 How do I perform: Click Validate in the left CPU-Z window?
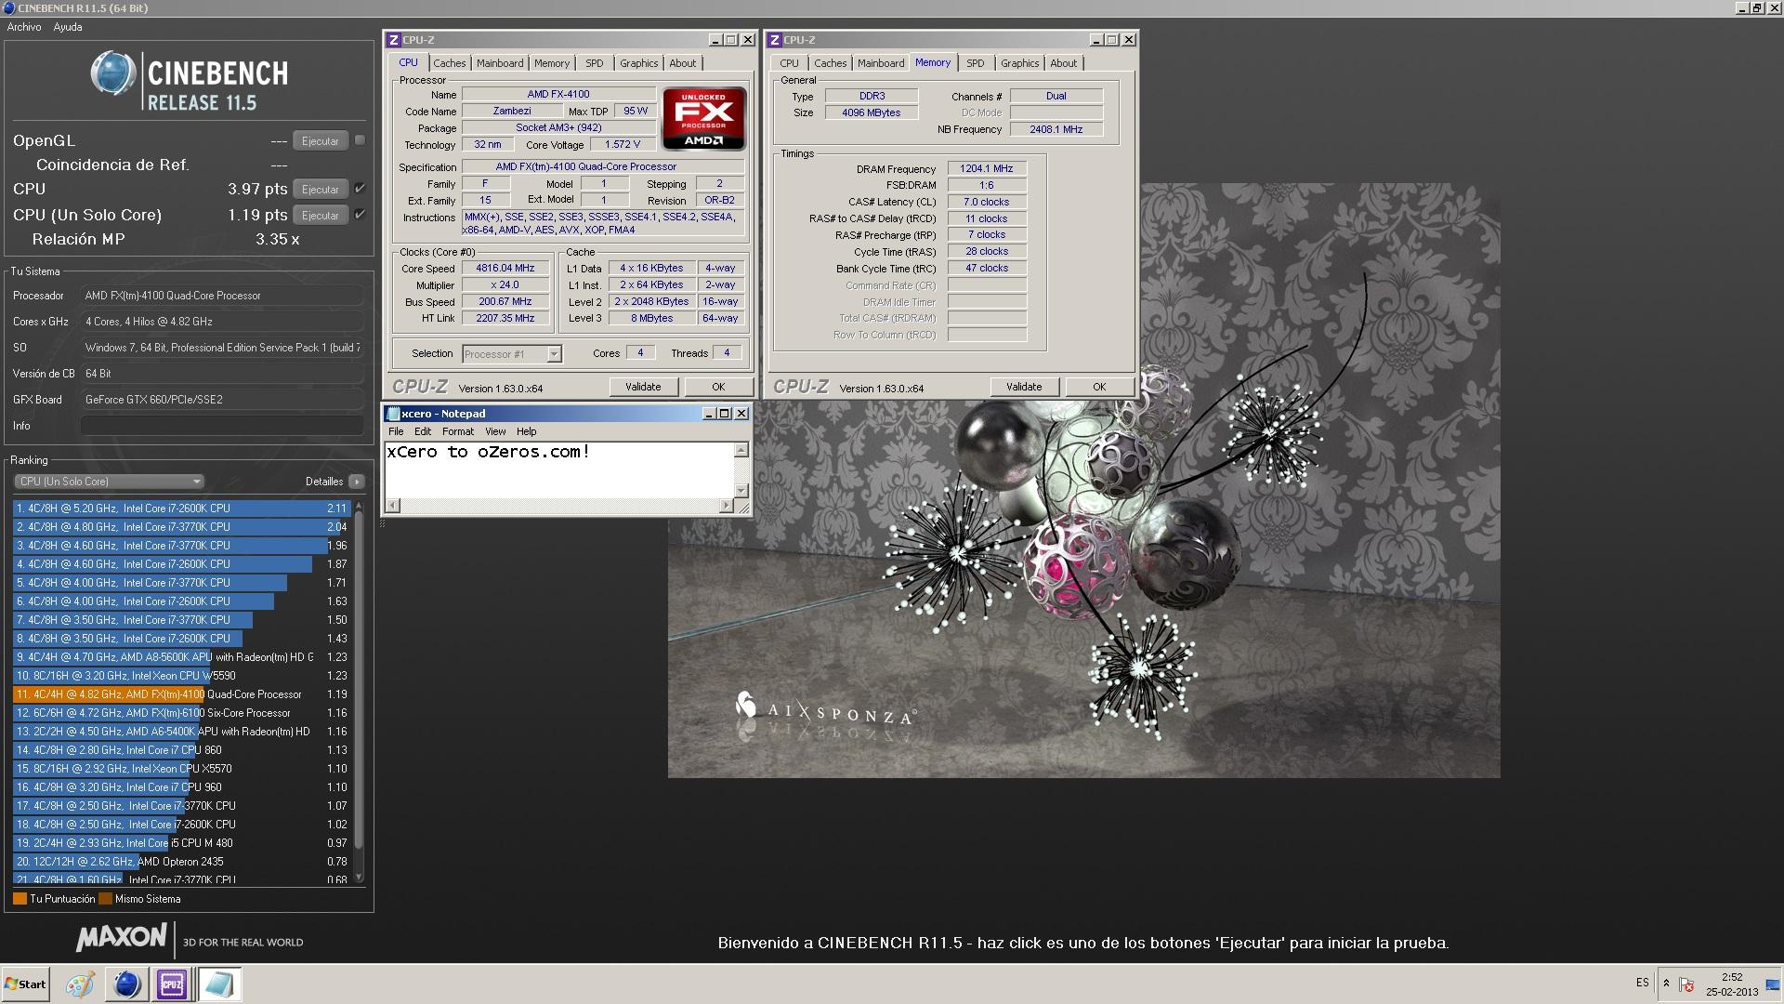(643, 387)
